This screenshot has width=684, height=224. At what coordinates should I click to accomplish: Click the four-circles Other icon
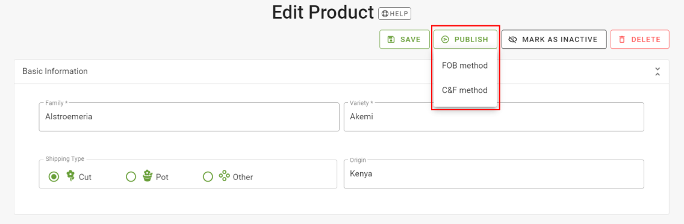point(224,176)
